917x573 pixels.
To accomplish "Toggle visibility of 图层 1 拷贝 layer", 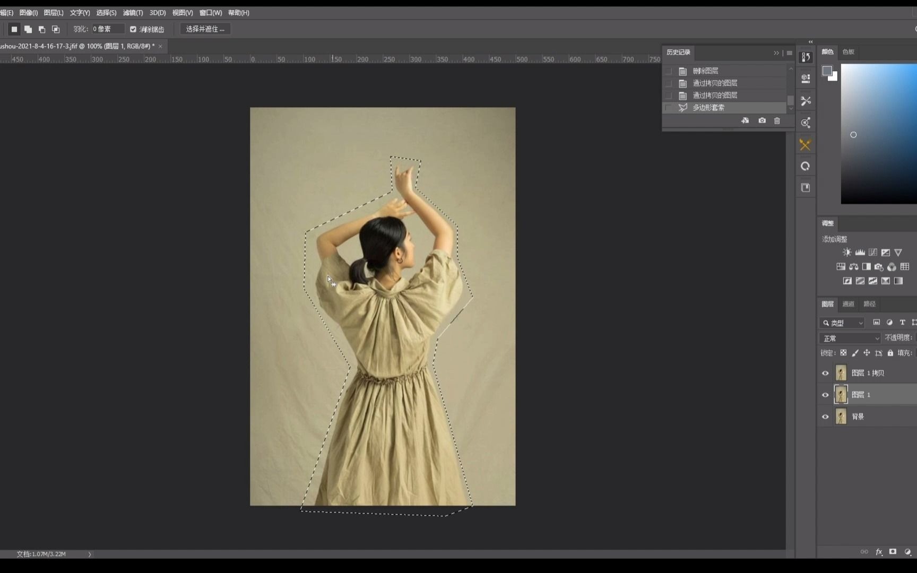I will (825, 373).
